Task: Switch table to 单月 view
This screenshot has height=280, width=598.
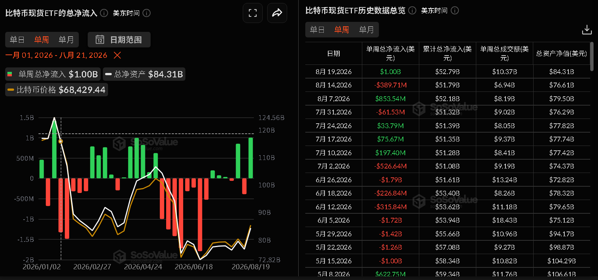Action: click(x=366, y=30)
